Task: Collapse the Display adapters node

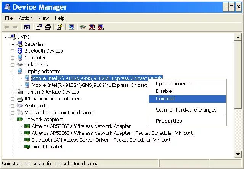Action: point(13,72)
